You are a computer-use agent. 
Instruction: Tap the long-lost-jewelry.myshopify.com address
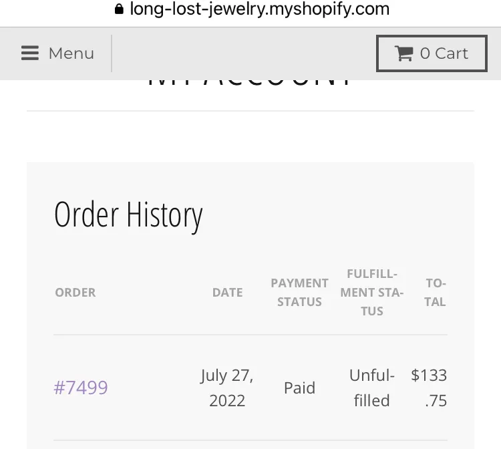coord(259,9)
